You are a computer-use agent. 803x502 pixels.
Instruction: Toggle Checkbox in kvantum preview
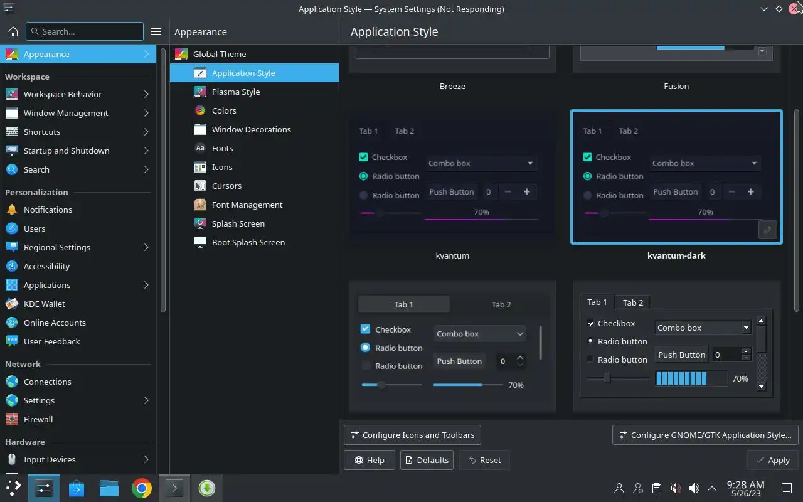pos(364,157)
